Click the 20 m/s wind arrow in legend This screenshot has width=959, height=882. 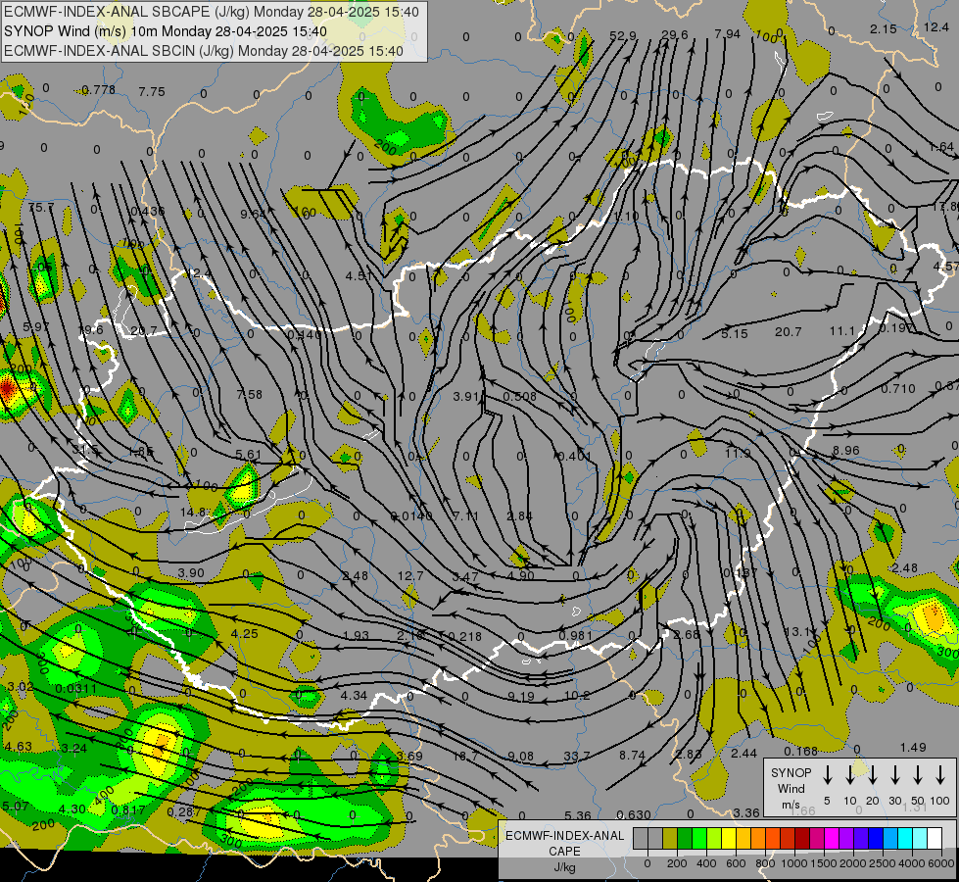click(872, 775)
